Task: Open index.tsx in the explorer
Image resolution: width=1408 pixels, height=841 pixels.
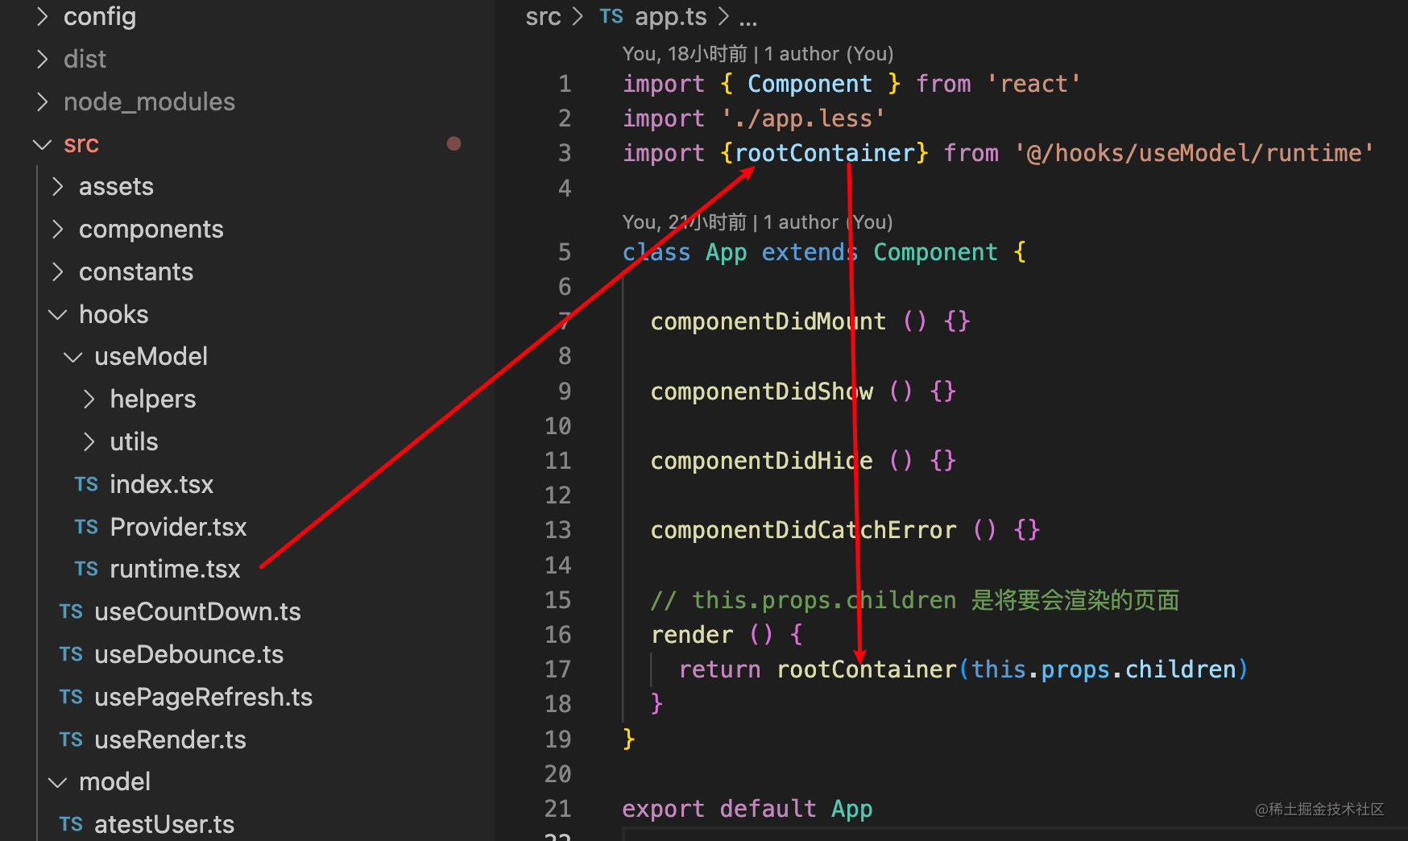Action: 161,485
